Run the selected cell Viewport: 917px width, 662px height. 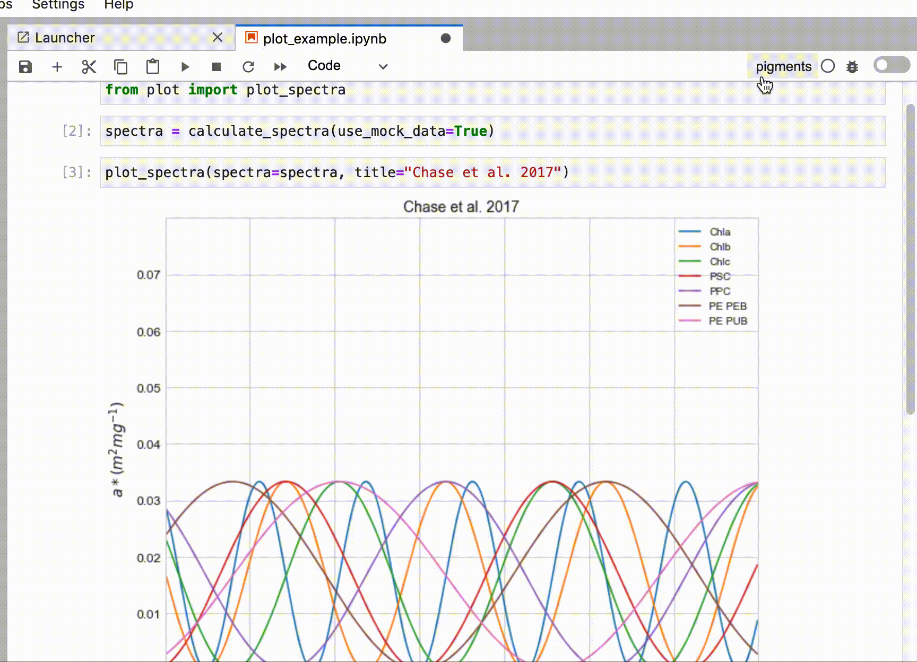coord(185,66)
